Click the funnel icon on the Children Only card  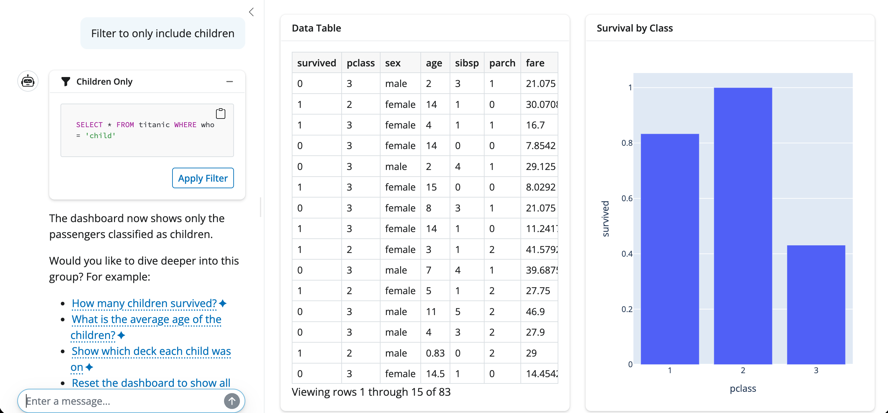pos(66,81)
